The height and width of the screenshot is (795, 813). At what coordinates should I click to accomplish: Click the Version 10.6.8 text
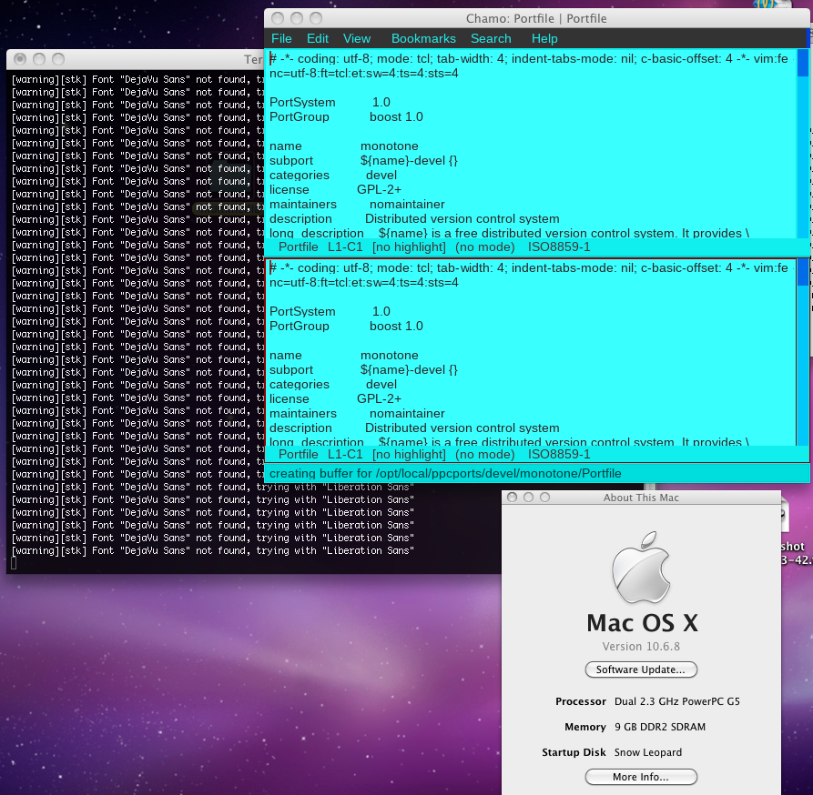click(641, 647)
